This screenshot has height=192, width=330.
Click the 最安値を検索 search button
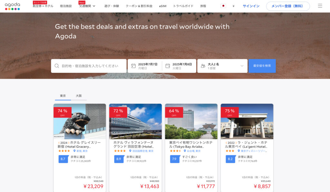262,66
